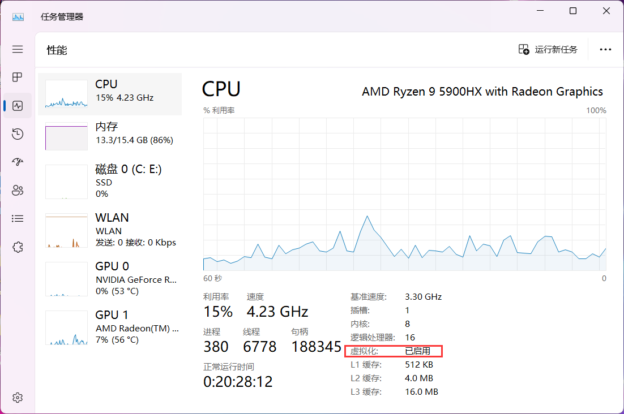624x414 pixels.
Task: Open the App history icon
Action: pyautogui.click(x=18, y=134)
